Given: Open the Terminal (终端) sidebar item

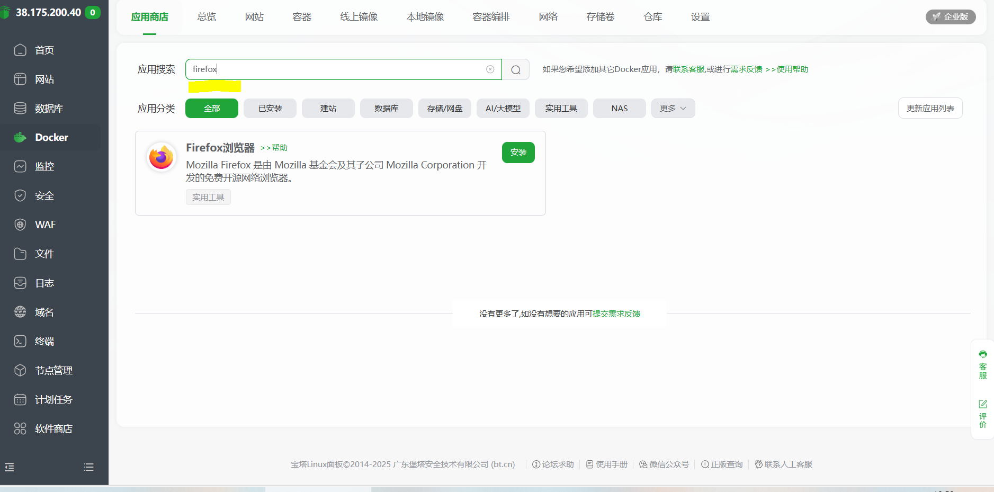Looking at the screenshot, I should point(44,341).
